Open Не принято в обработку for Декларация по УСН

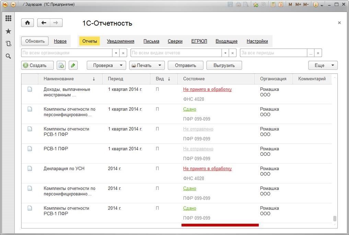pyautogui.click(x=207, y=169)
